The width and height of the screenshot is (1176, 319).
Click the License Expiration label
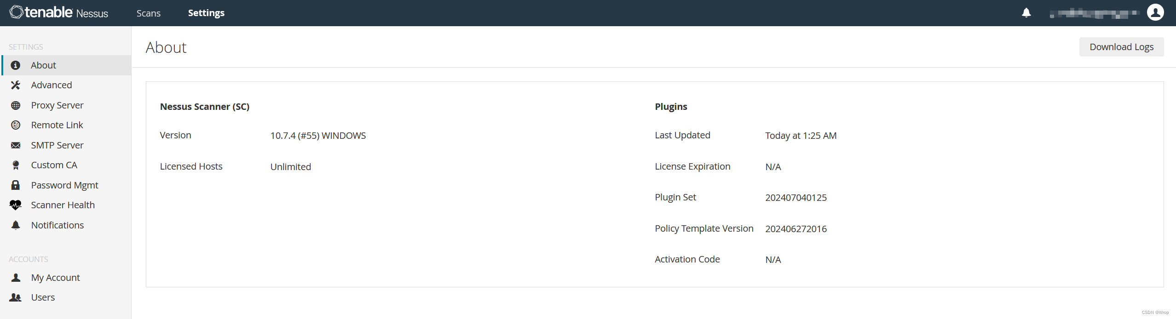coord(692,166)
